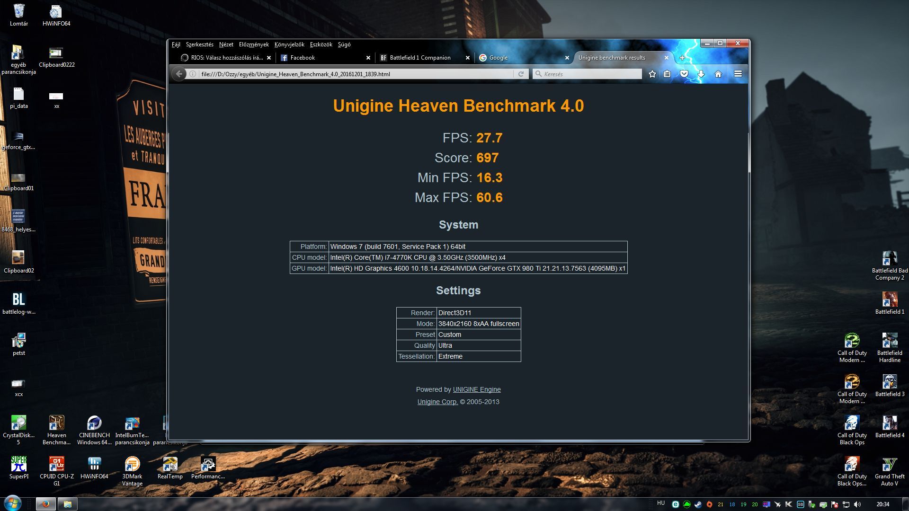
Task: Open the Könyvjelzők menu
Action: 289,44
